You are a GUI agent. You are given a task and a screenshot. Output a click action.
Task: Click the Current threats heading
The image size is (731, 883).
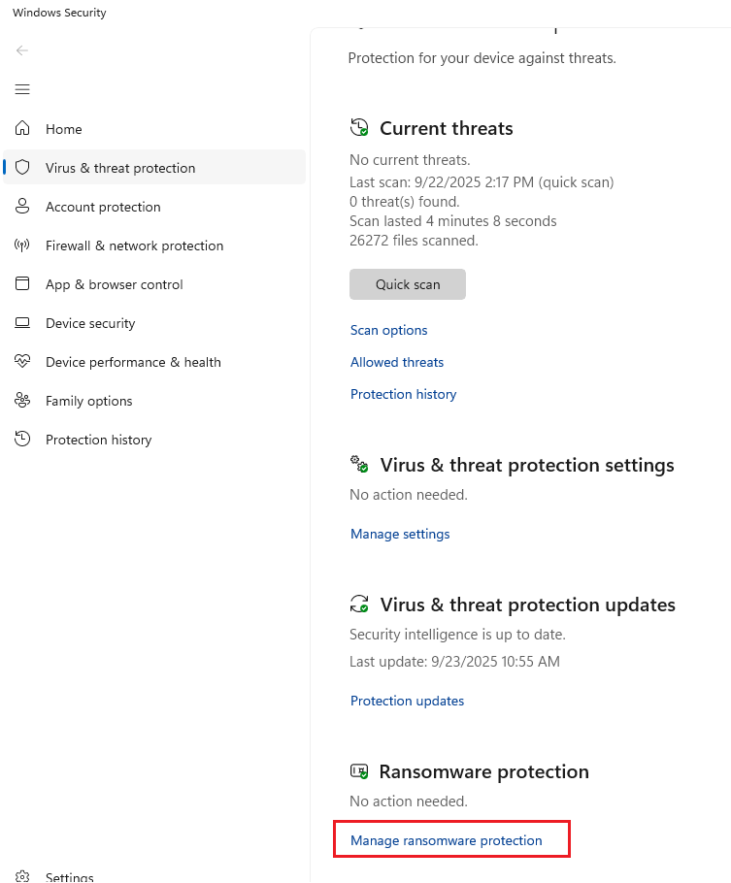pyautogui.click(x=447, y=128)
